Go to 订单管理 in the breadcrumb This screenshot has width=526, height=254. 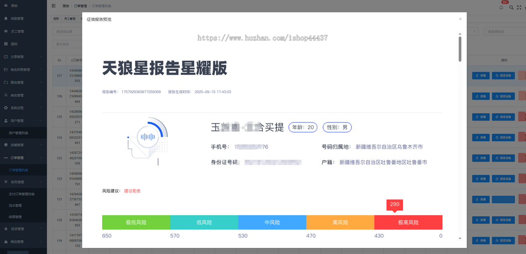[x=80, y=6]
